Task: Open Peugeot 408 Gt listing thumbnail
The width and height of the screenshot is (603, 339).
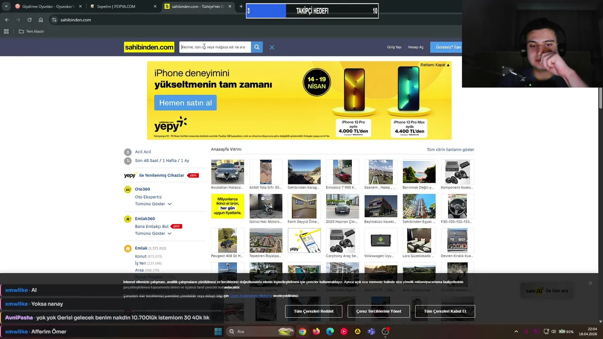Action: (x=228, y=241)
